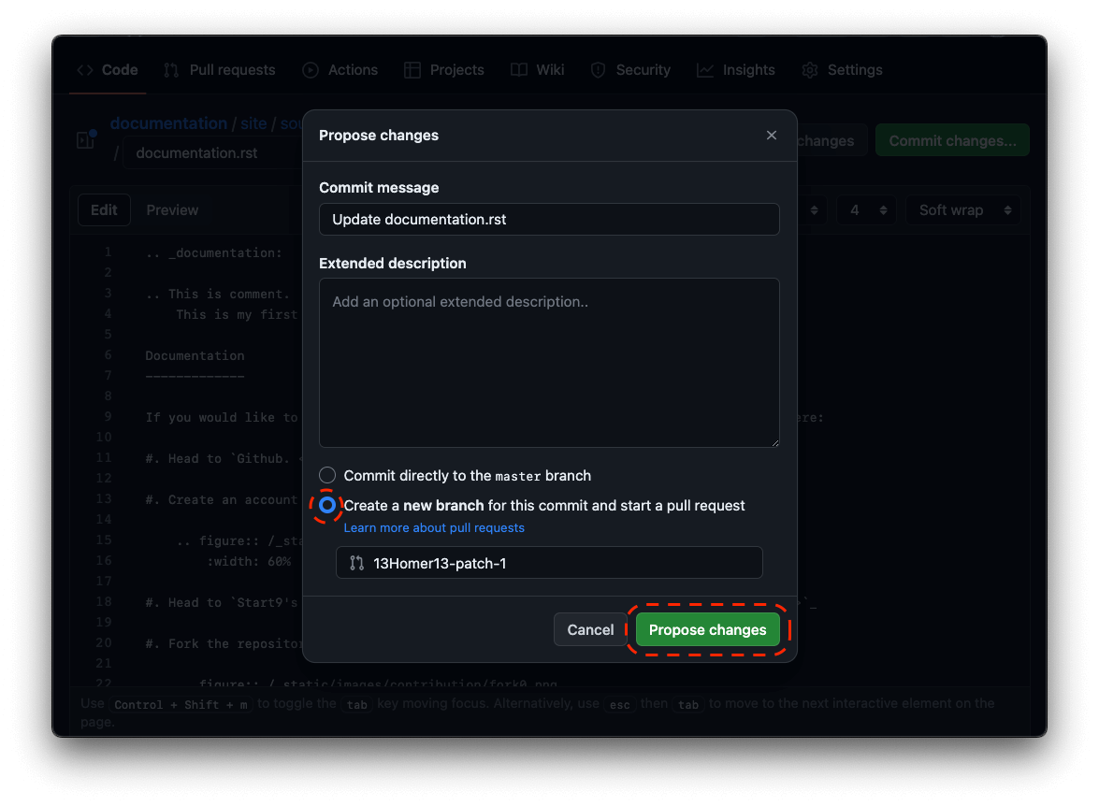
Task: Click the file tree sidebar toggle icon
Action: 86,140
